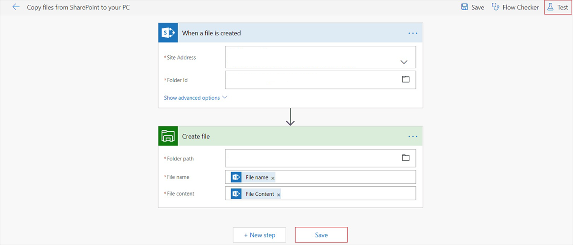Open the trigger card's ellipsis menu
The image size is (573, 245).
pyautogui.click(x=413, y=33)
